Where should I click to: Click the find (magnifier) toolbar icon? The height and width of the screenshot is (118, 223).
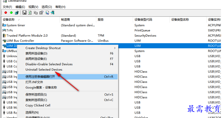click(x=47, y=13)
